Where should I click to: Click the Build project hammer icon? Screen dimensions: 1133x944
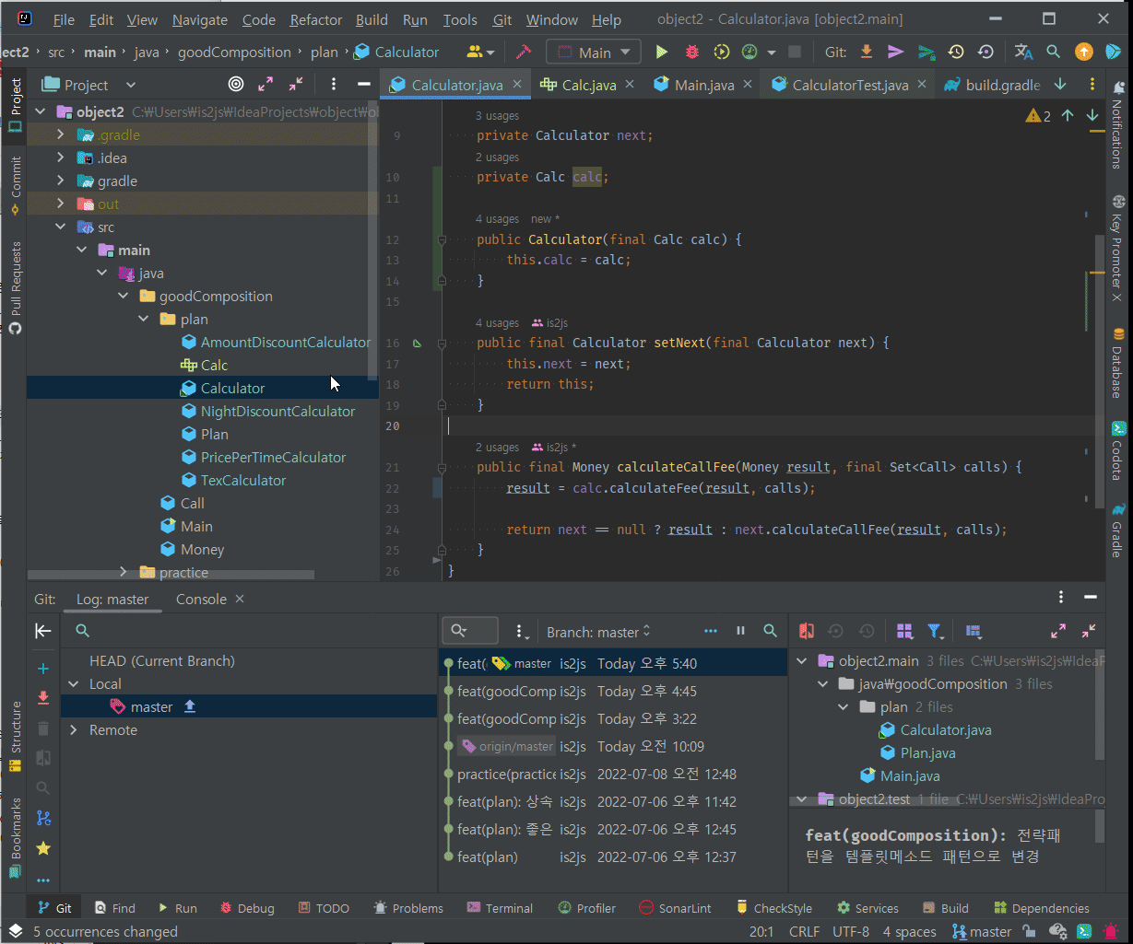[524, 52]
